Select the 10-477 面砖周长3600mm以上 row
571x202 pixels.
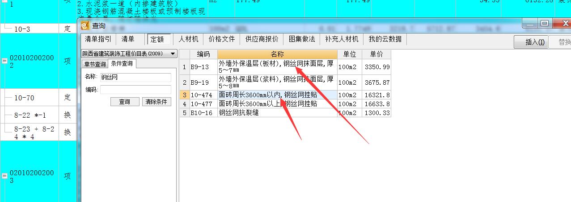click(285, 104)
